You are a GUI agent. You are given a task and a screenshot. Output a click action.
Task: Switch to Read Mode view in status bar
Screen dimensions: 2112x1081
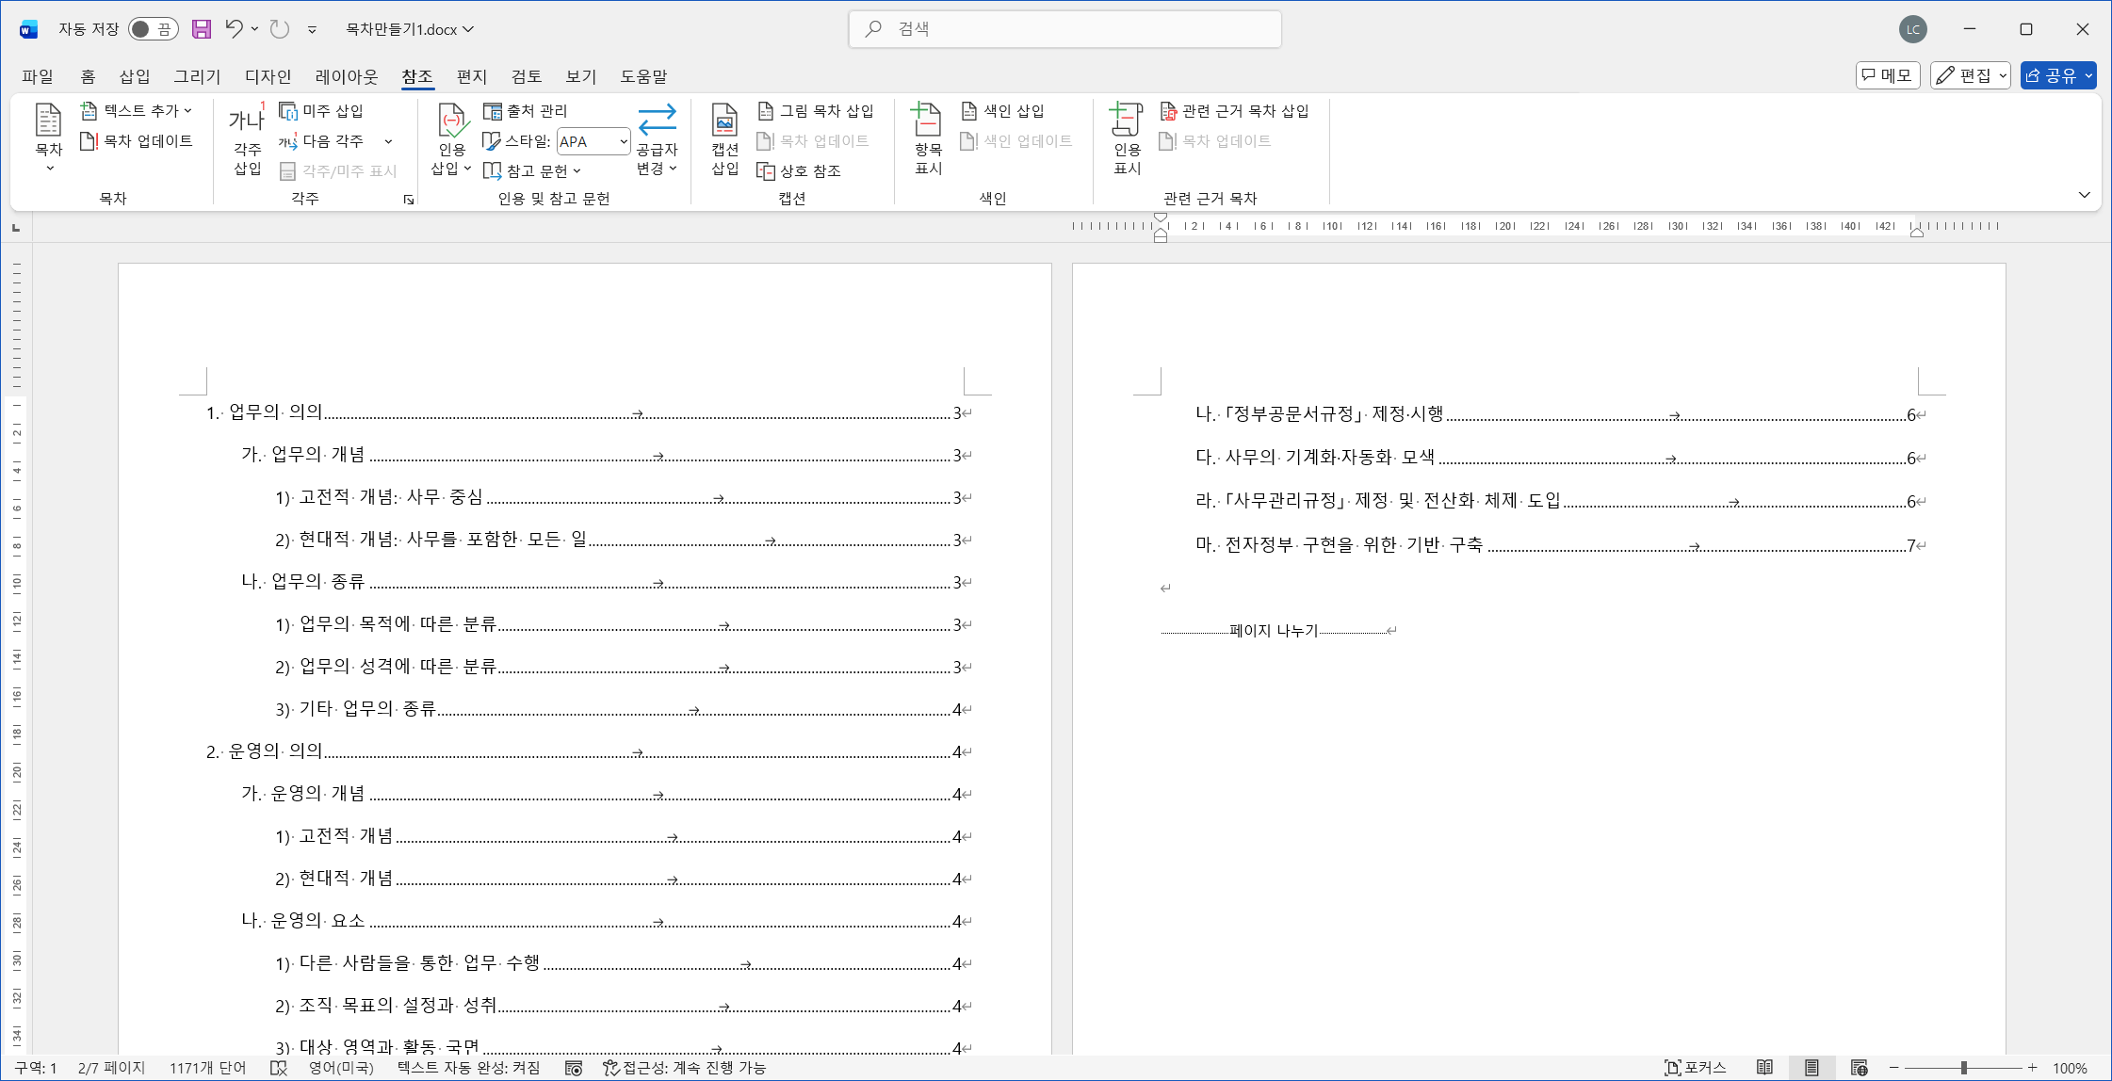tap(1764, 1067)
